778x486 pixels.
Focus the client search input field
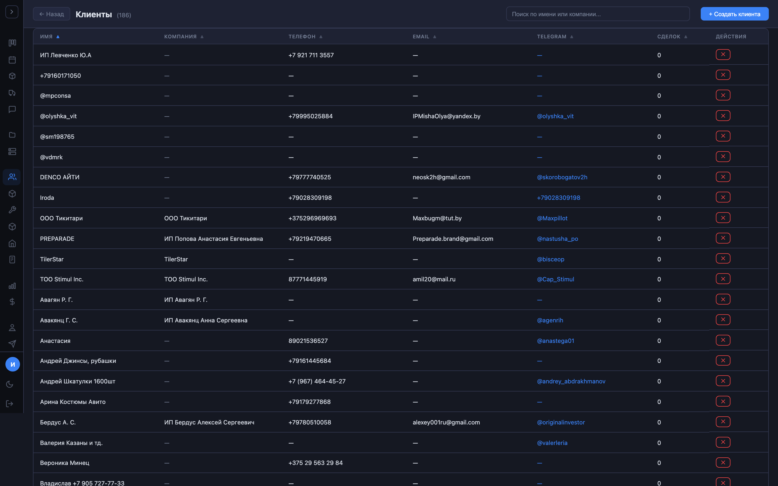[x=597, y=14]
